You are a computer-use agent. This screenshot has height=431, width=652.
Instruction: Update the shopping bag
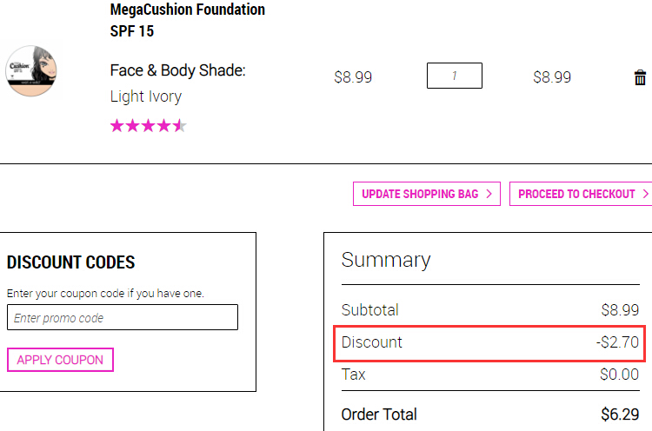tap(427, 194)
